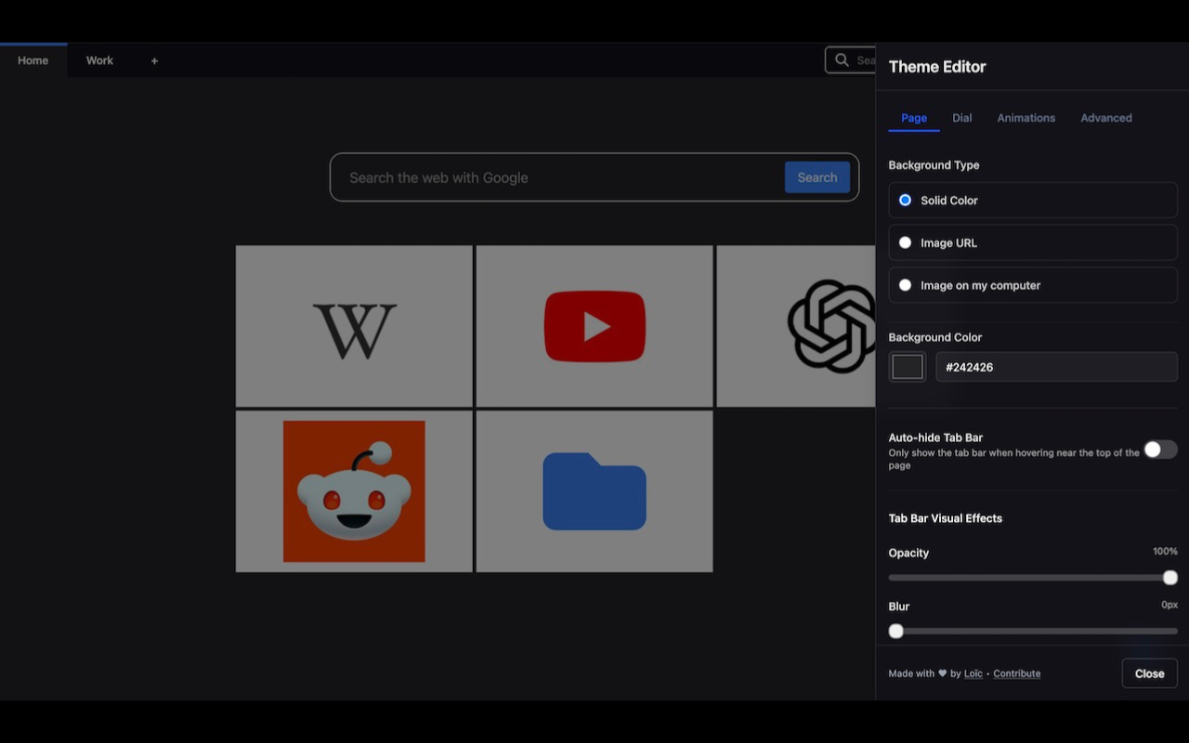Switch to the Home tab
The width and height of the screenshot is (1189, 743).
33,60
